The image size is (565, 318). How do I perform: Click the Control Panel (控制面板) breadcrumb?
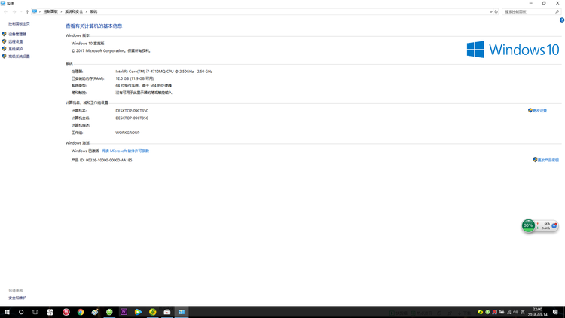[x=50, y=11]
